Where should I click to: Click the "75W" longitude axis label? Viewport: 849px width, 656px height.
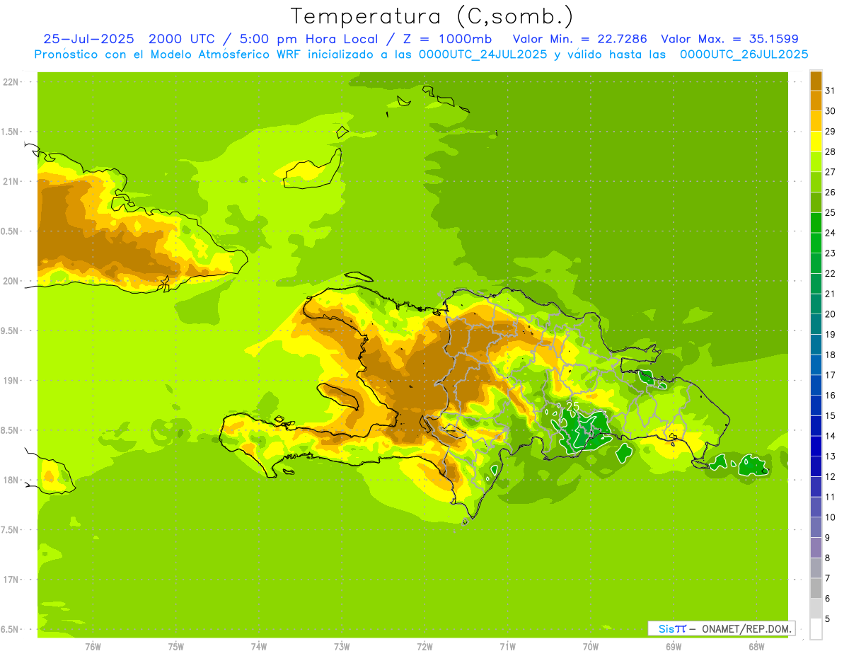pos(176,647)
